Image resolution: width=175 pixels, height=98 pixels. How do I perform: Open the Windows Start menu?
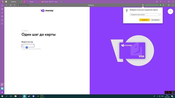click(x=2, y=96)
